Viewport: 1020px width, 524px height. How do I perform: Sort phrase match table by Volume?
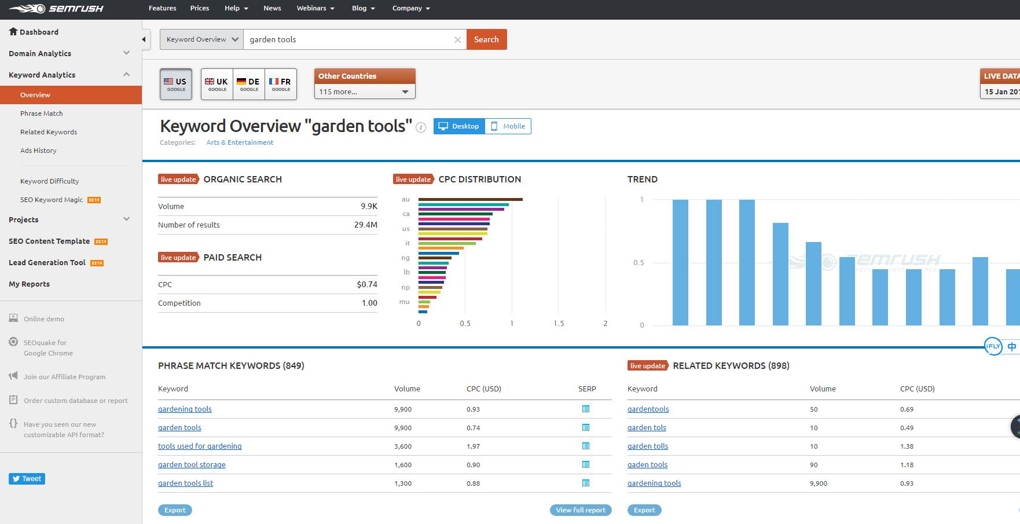[407, 389]
